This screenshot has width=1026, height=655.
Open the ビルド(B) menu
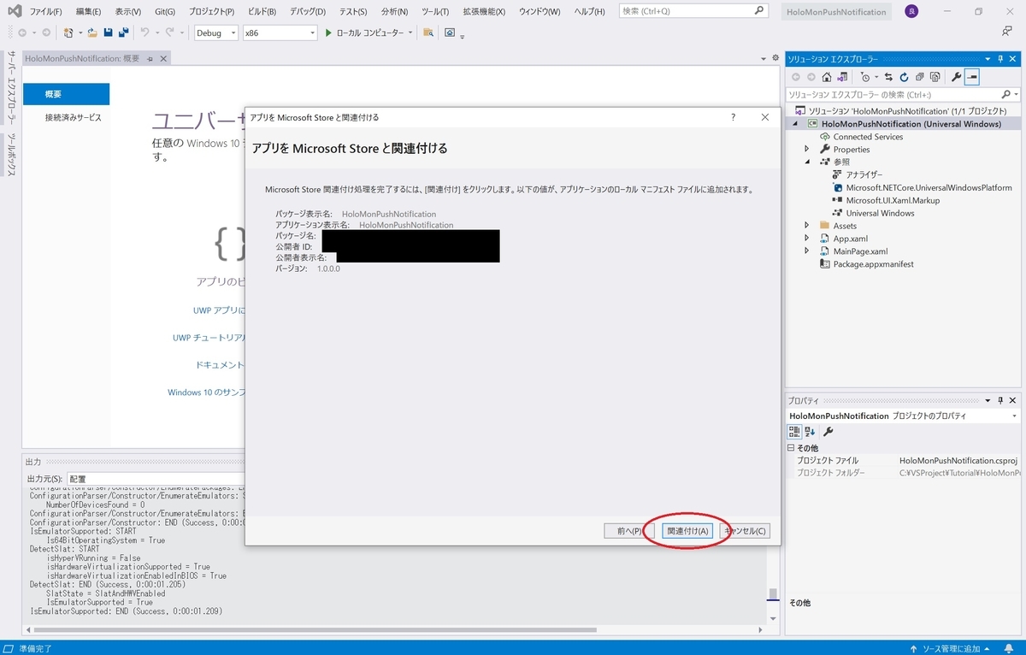click(263, 11)
